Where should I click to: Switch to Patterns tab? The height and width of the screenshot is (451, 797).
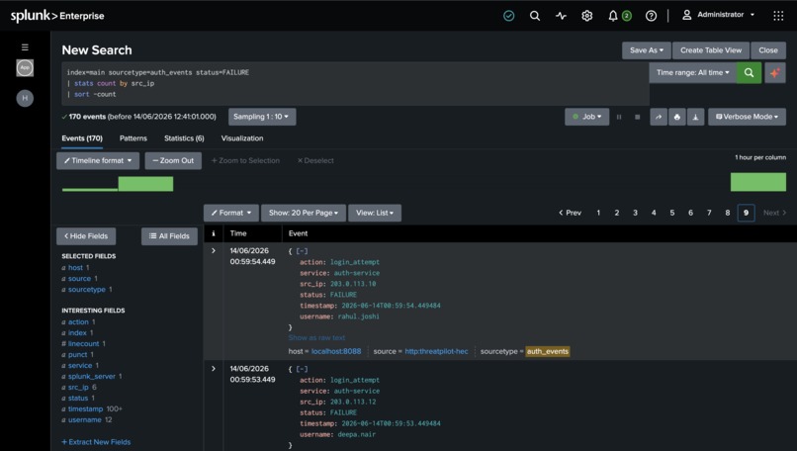click(133, 138)
